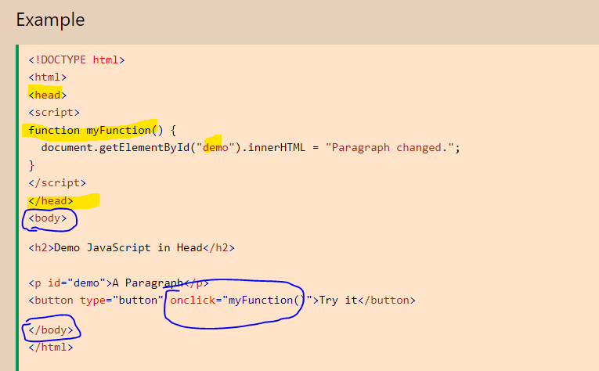The width and height of the screenshot is (599, 371).
Task: Click the blue-circled opening <body> tag
Action: (48, 218)
